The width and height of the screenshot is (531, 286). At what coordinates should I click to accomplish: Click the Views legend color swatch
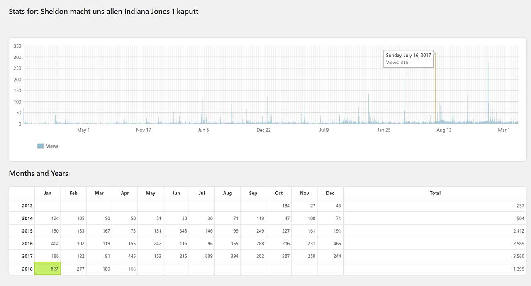click(x=40, y=146)
